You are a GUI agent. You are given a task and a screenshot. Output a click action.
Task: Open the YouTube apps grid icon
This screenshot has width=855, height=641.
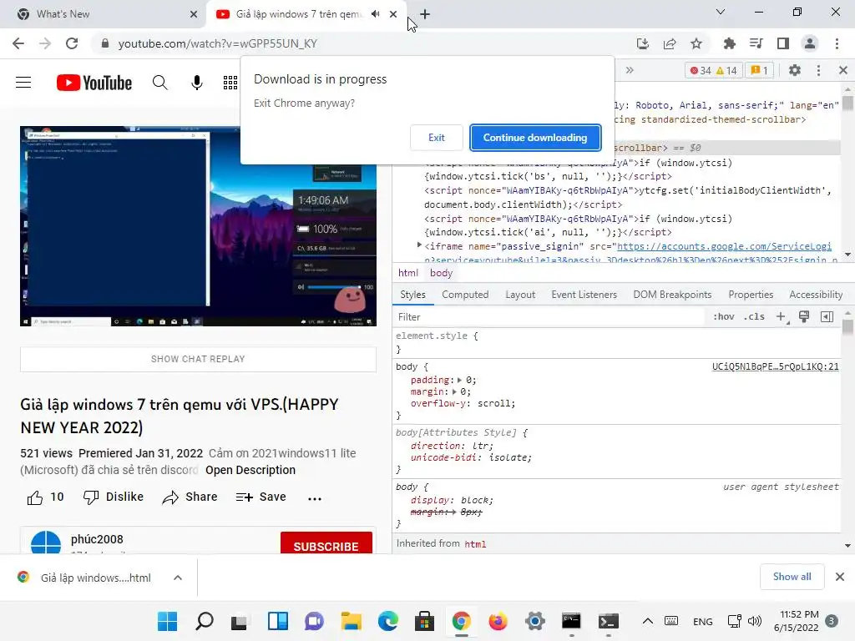230,83
